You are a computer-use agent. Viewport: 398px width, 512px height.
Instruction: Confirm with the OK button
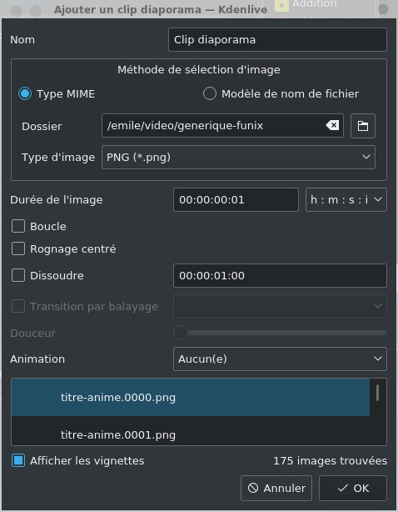pos(353,488)
